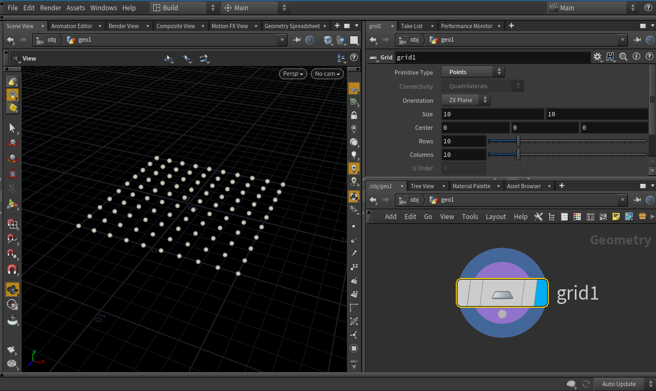Click the pin icon in parameter pane path bar
The height and width of the screenshot is (391, 656).
[638, 40]
